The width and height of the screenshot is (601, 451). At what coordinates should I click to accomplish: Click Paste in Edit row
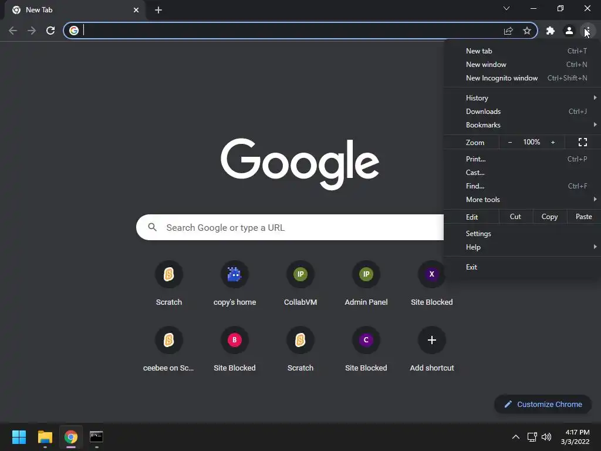coord(584,217)
